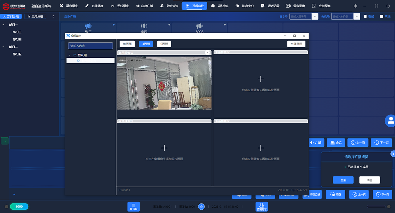Click the settings gear icon in top bar
This screenshot has height=213, width=395.
[x=355, y=6]
